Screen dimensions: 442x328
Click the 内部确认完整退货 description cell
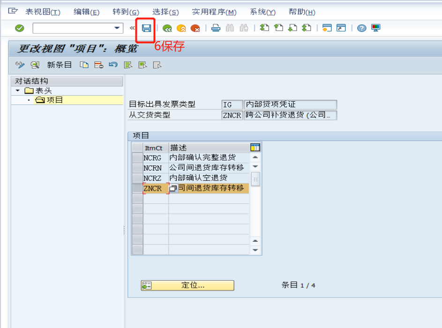click(209, 157)
